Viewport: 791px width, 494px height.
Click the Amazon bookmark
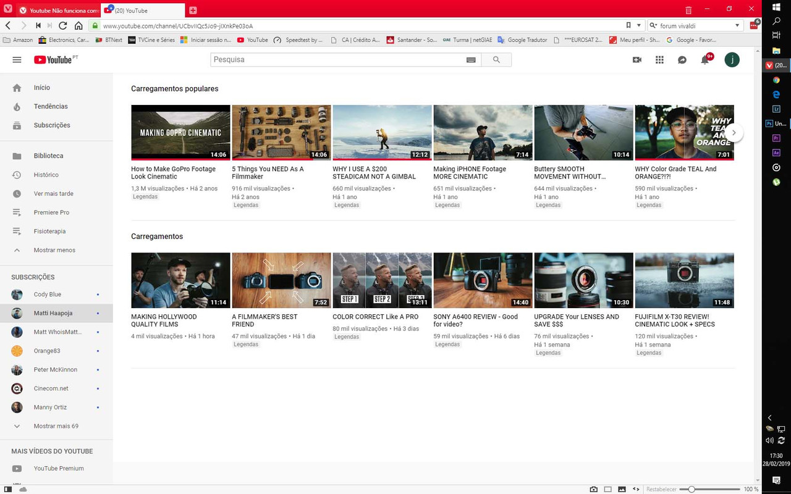pos(19,40)
